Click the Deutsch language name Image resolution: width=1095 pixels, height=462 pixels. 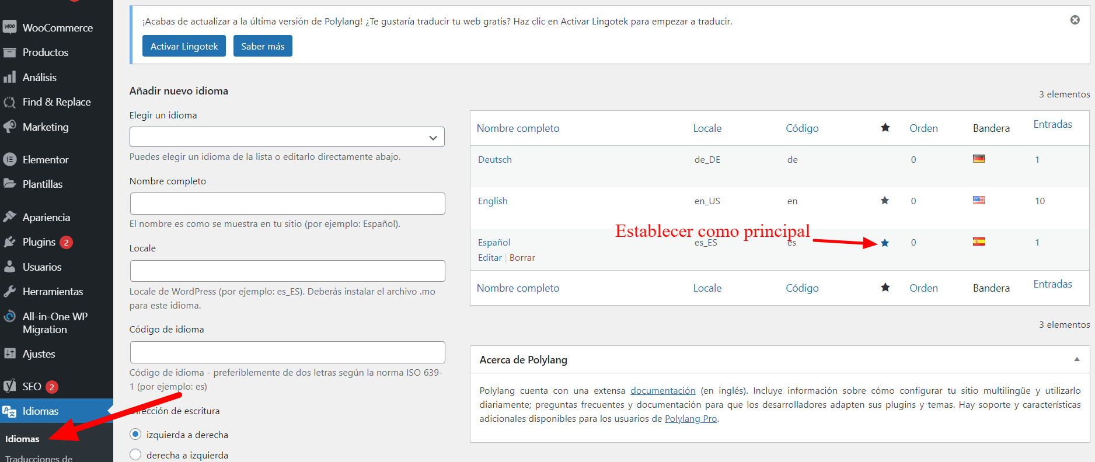point(494,160)
